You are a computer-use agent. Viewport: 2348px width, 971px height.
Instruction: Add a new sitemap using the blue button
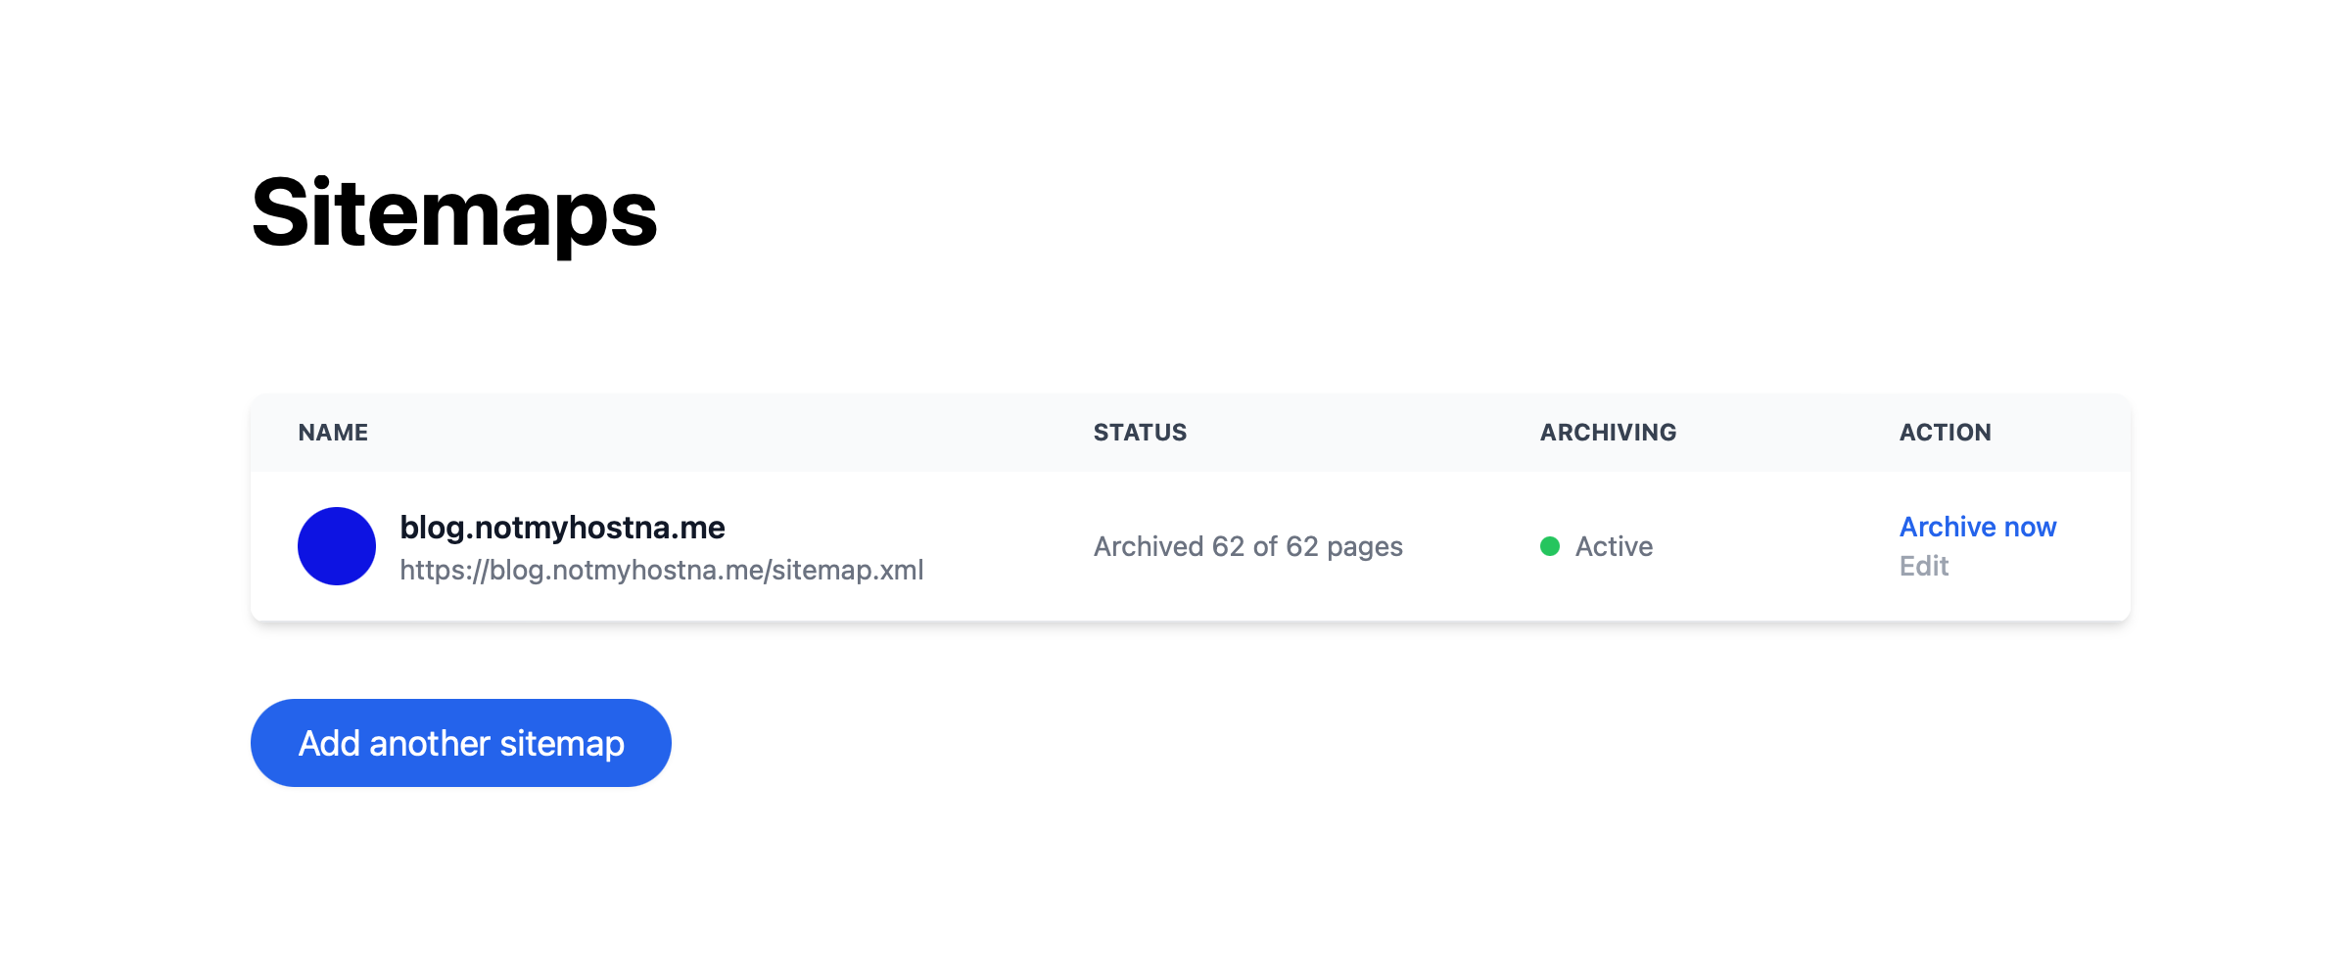[x=461, y=743]
